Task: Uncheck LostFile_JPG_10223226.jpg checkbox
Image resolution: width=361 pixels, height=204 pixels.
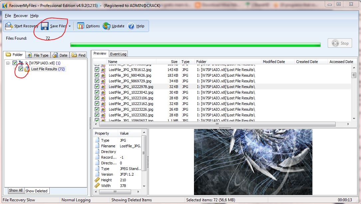Action: [x=97, y=109]
